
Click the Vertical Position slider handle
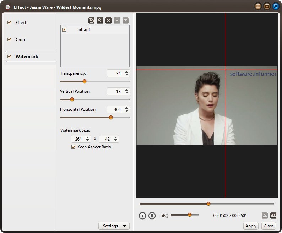tap(72, 99)
